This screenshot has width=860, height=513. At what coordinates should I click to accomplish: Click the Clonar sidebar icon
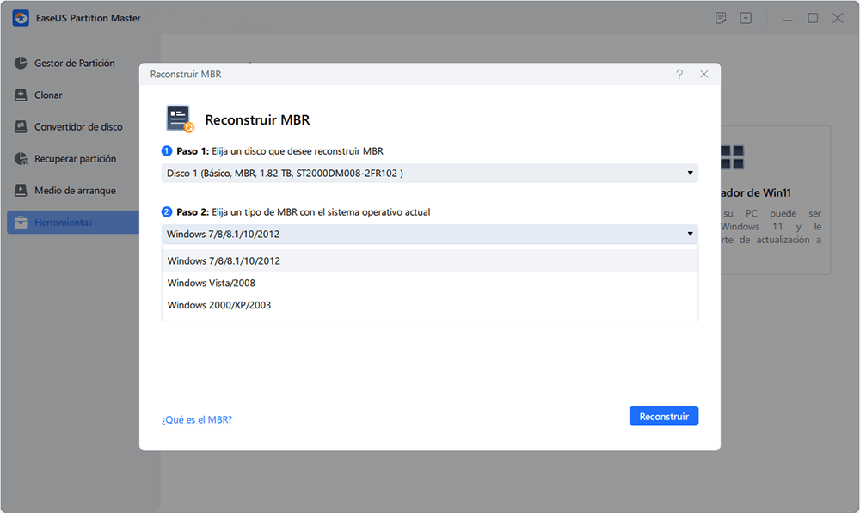(x=21, y=95)
